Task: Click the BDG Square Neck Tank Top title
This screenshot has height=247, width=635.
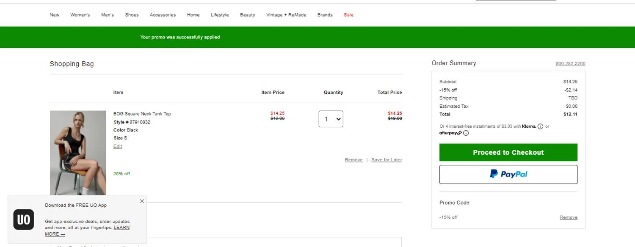Action: (142, 114)
